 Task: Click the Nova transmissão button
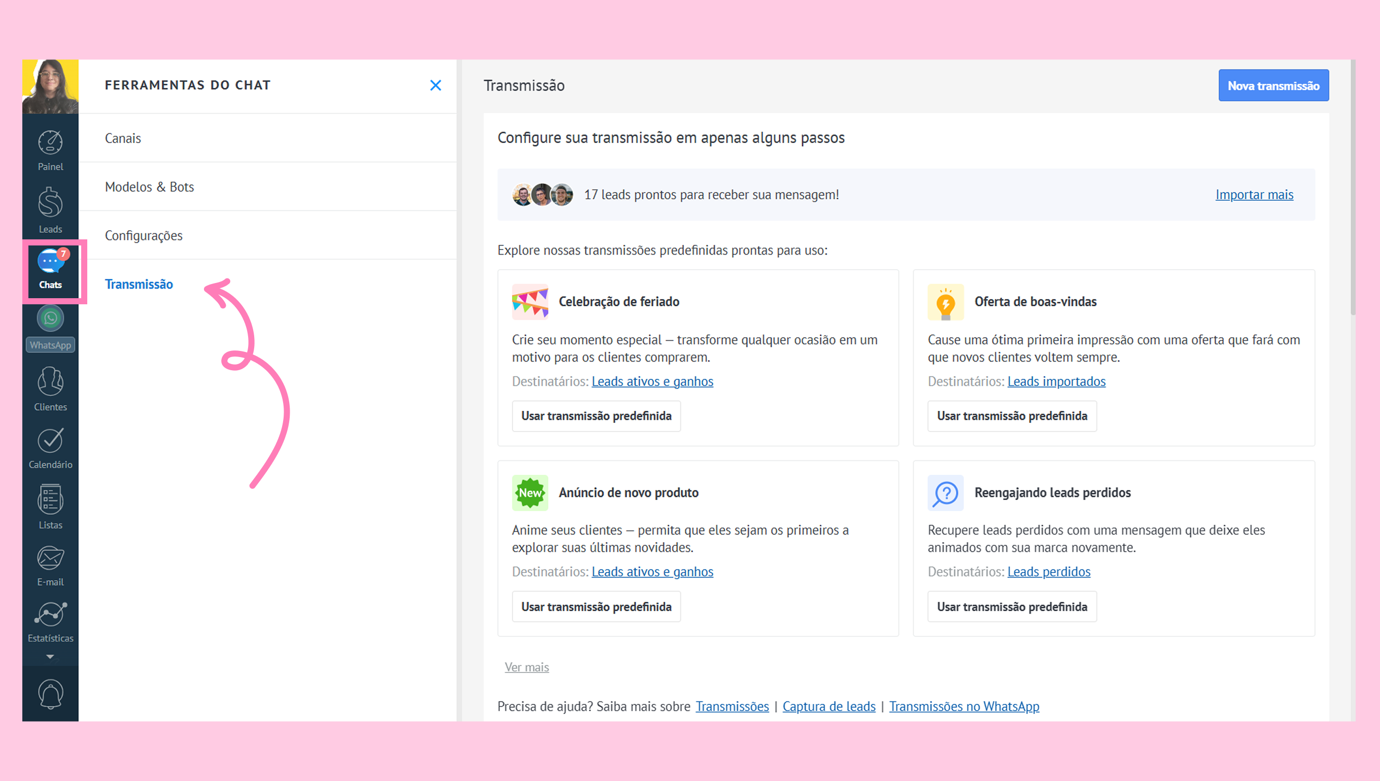tap(1273, 85)
